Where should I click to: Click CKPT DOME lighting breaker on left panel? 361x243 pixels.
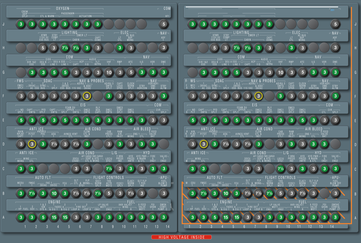click(97, 48)
